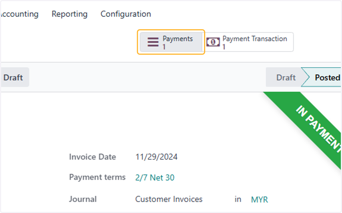Open the Payment Transaction smart button
Image resolution: width=342 pixels, height=213 pixels.
click(248, 42)
